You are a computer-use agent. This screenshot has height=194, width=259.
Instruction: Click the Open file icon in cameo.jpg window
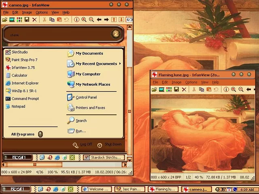[x=5, y=19]
